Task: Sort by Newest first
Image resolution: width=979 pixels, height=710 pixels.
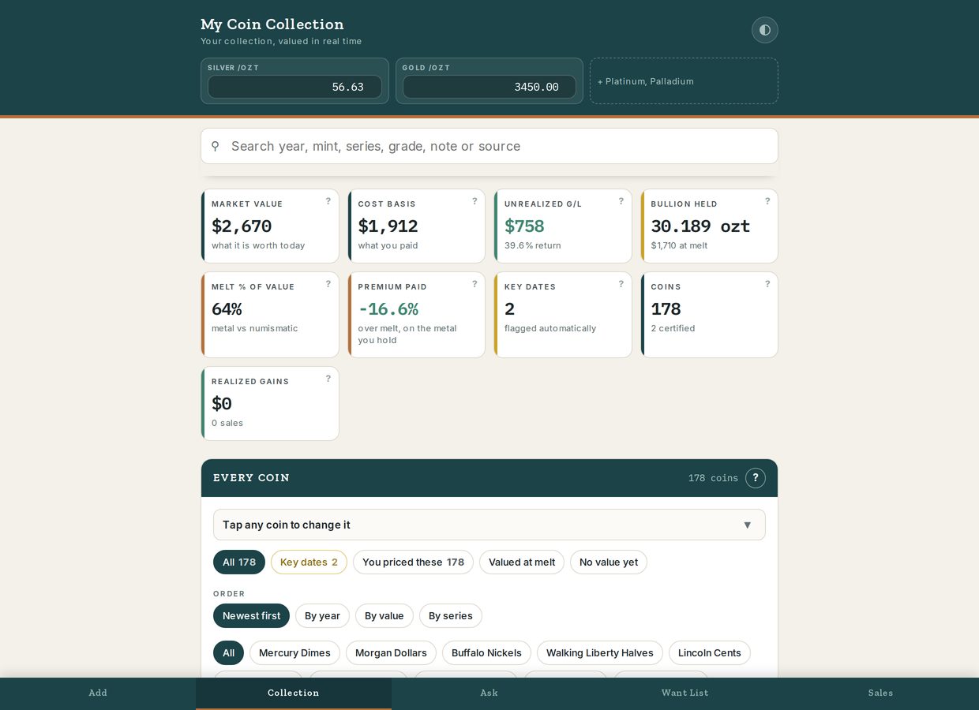Action: (x=251, y=616)
